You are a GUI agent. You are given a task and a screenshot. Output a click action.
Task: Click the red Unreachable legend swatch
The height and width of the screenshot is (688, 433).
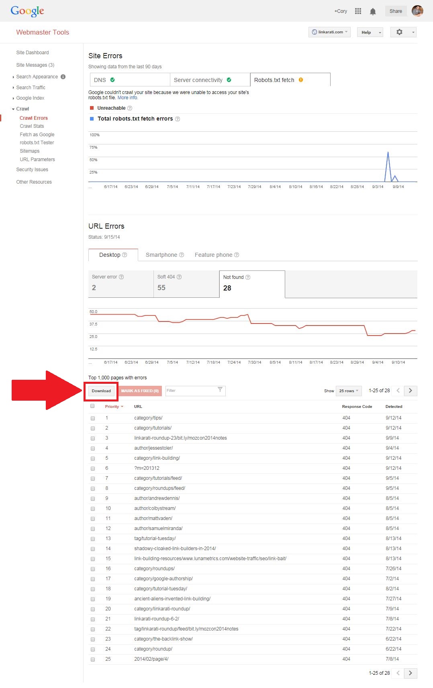point(92,108)
